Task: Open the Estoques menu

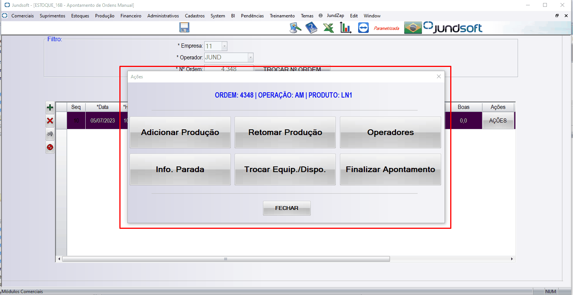Action: [x=80, y=16]
